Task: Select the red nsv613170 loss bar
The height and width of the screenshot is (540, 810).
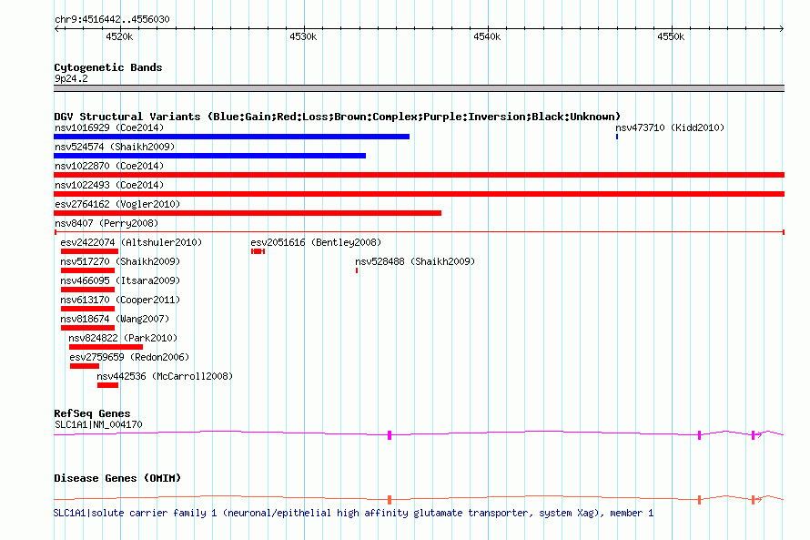Action: coord(87,309)
